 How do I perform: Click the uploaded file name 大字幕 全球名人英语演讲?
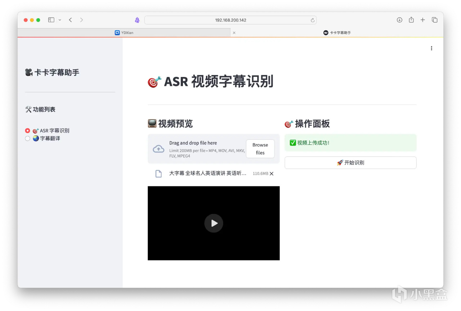pyautogui.click(x=208, y=173)
